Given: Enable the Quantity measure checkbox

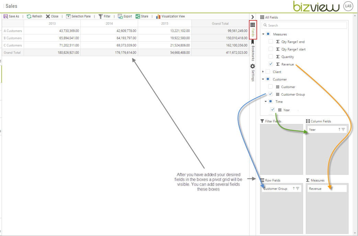Looking at the screenshot, I should point(271,57).
